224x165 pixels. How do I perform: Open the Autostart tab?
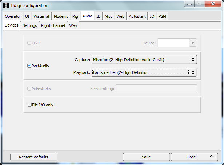point(137,16)
